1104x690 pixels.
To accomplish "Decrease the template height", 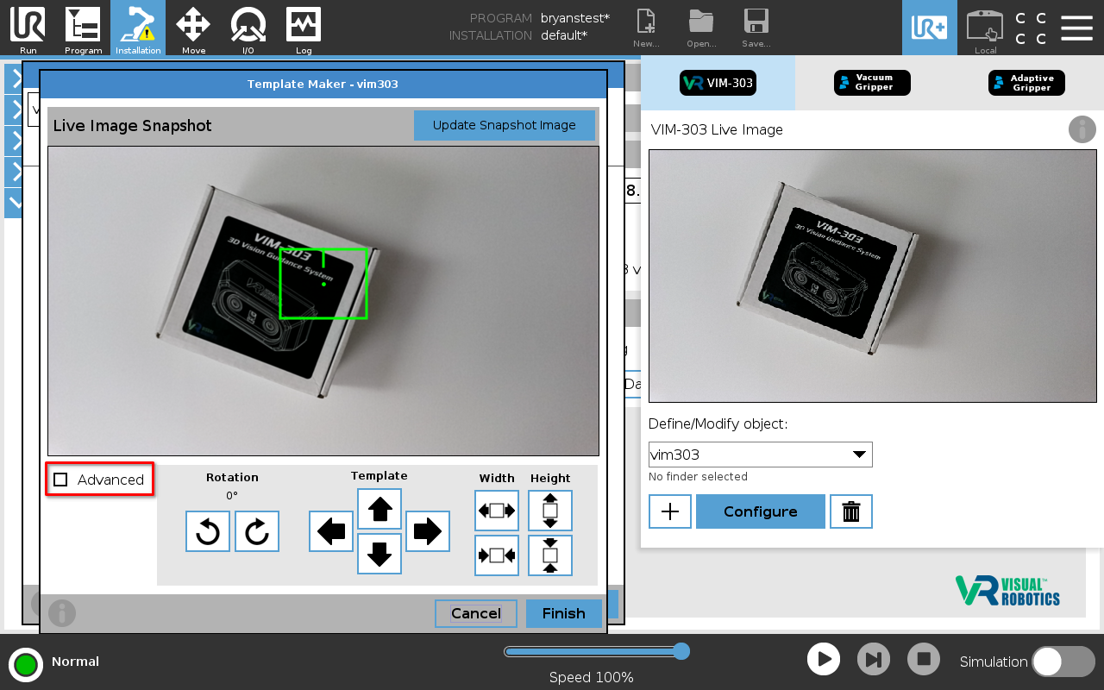I will [x=550, y=555].
